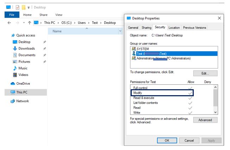Click the Forward navigation arrow
This screenshot has height=150, width=230.
point(17,23)
